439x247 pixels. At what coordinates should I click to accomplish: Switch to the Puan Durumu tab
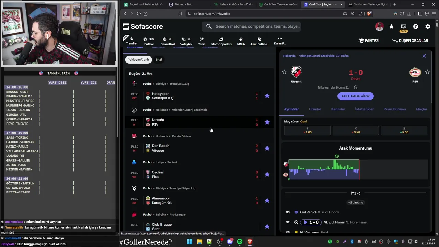click(x=395, y=109)
